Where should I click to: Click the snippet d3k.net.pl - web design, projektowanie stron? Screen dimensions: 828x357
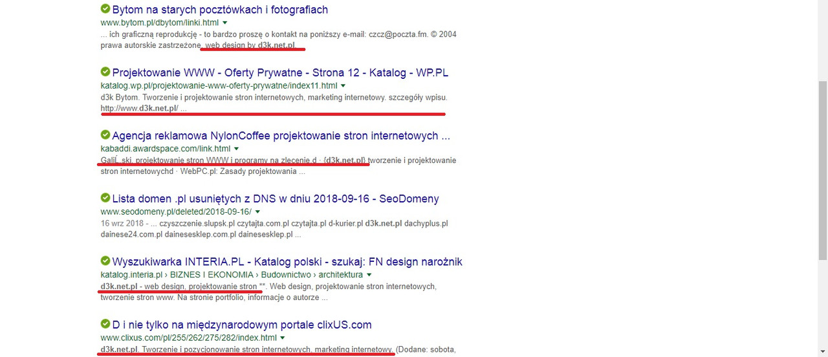pyautogui.click(x=179, y=287)
